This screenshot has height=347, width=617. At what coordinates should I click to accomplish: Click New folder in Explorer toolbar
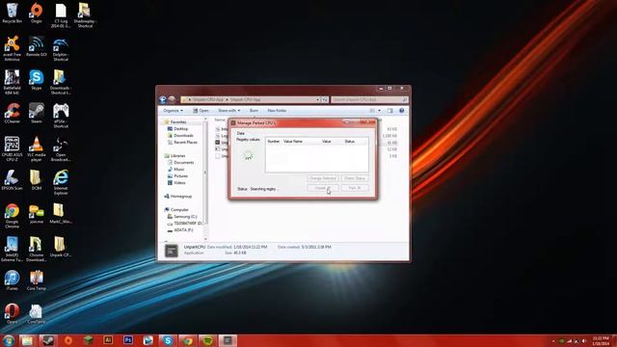(x=277, y=111)
